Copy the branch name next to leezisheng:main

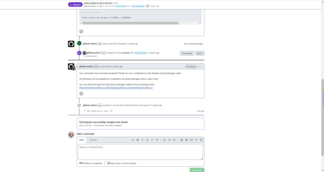(148, 6)
